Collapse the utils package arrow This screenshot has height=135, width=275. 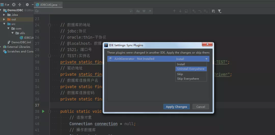point(12,33)
